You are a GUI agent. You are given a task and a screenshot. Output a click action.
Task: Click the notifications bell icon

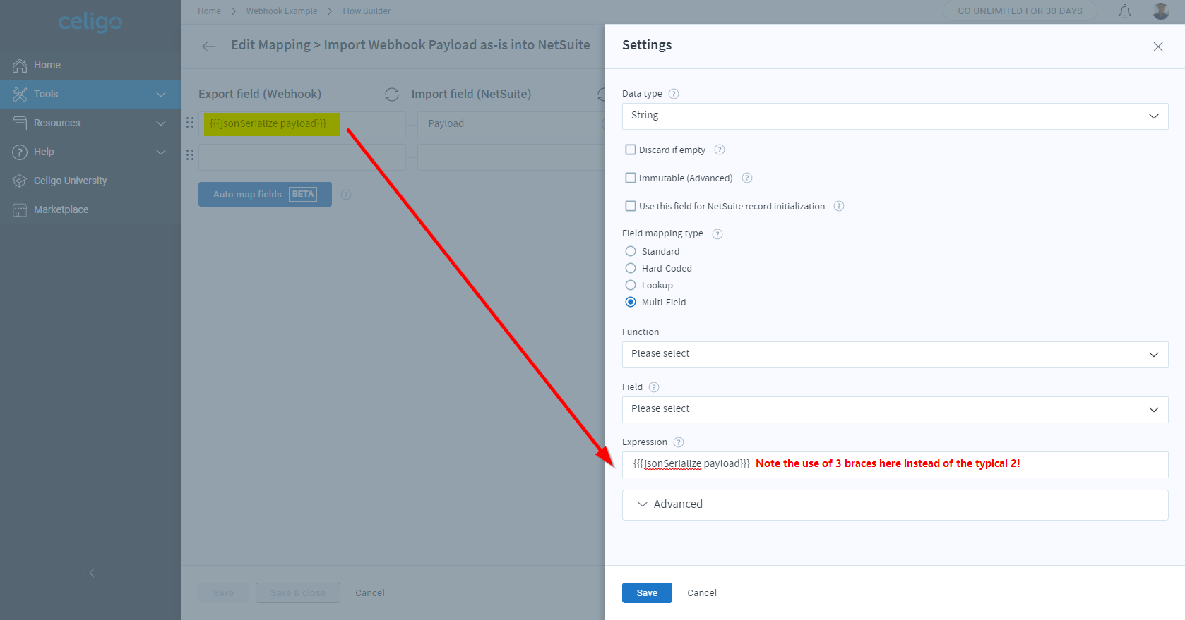click(x=1125, y=11)
